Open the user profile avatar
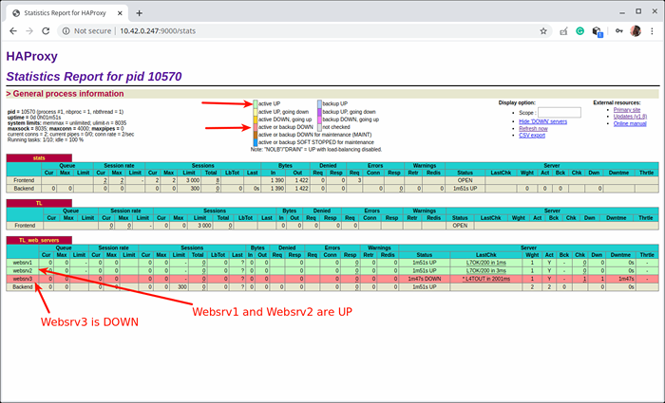This screenshot has height=403, width=665. point(636,31)
